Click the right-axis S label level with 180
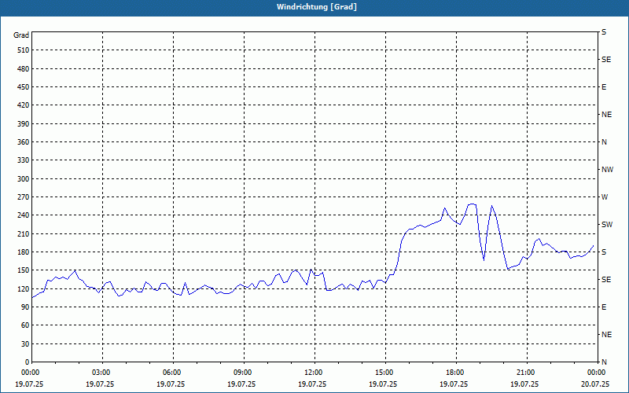 coord(604,252)
